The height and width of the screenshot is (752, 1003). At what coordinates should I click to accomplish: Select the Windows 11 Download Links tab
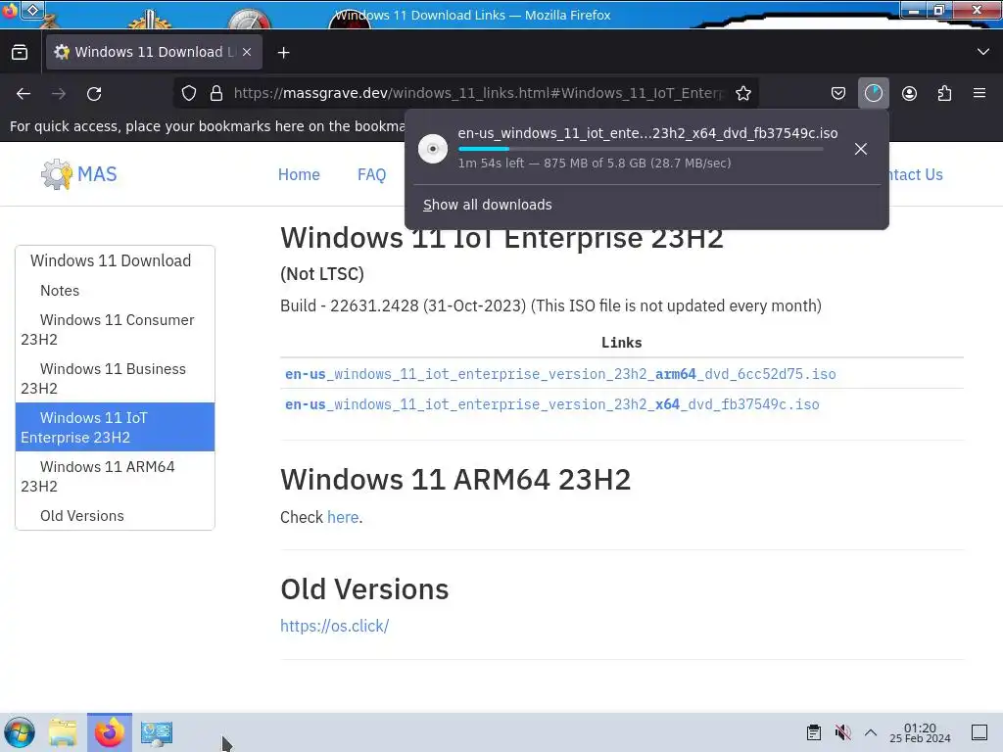tap(154, 52)
